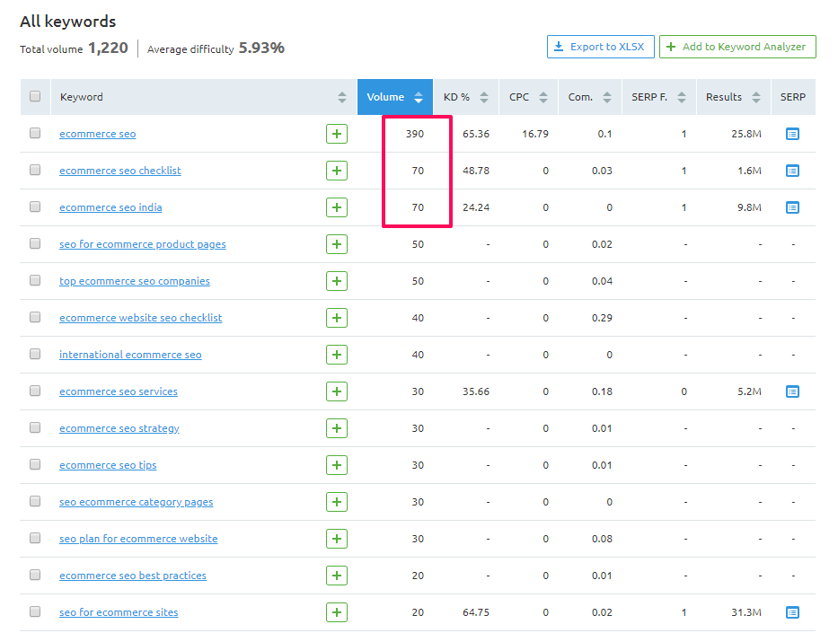Open 'ecommerce seo services' keyword link
Screen dimensions: 838x633
pos(119,392)
